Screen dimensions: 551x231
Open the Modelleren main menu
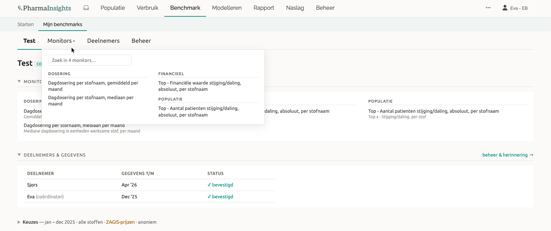[227, 8]
